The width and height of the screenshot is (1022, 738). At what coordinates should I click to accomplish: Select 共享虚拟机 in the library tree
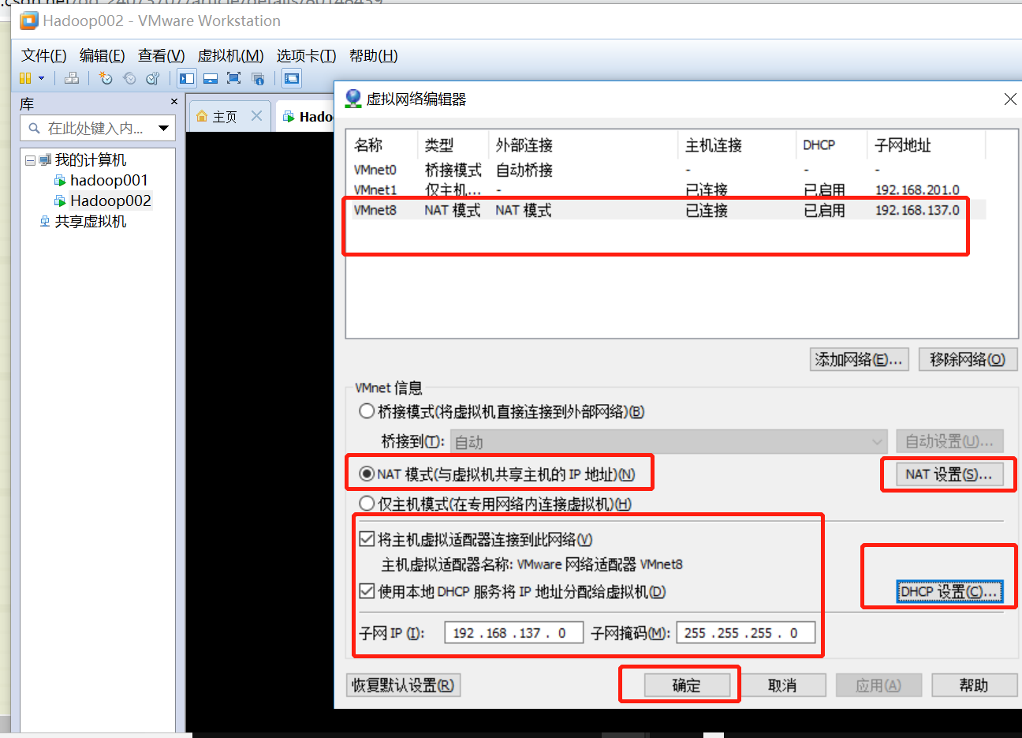coord(91,222)
